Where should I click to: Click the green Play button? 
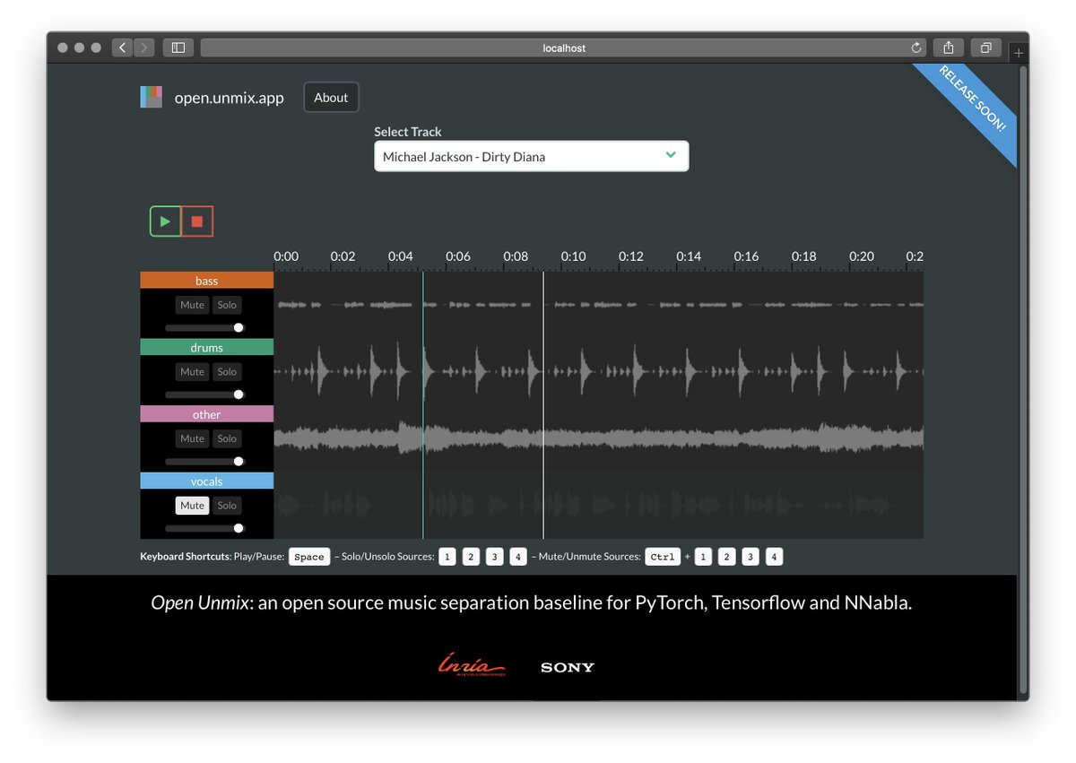[x=165, y=221]
